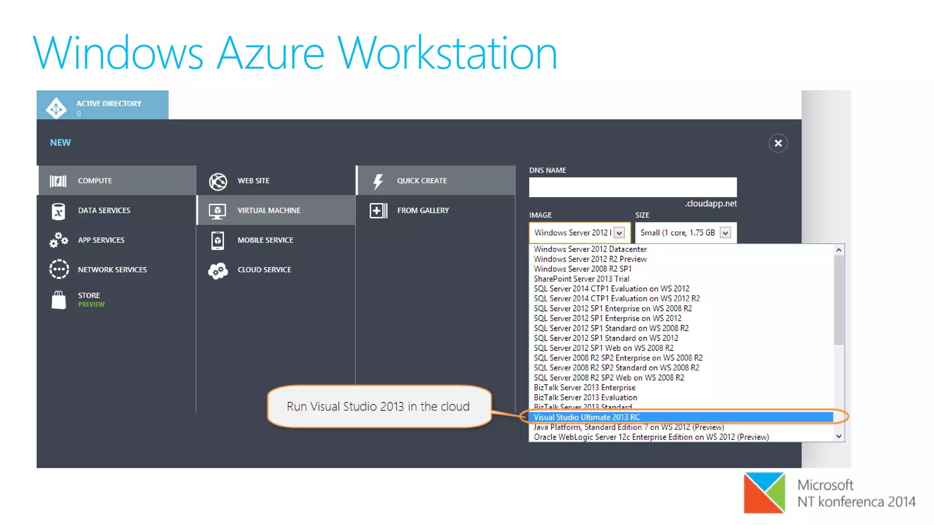The image size is (934, 525).
Task: Click the Virtual Machine monitor icon
Action: 218,211
